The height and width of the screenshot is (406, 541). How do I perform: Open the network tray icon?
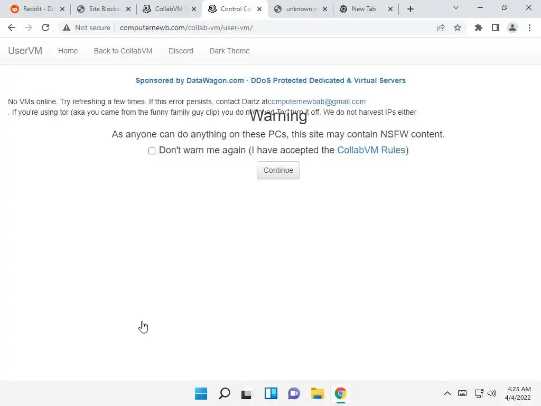(x=479, y=393)
